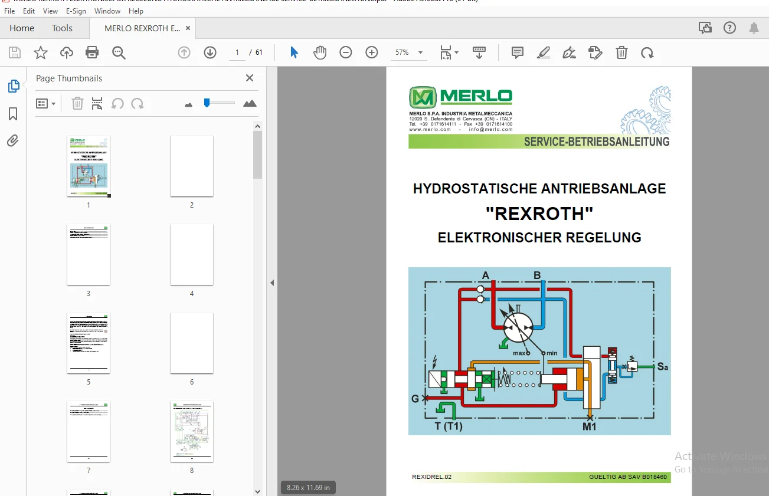Open the Attachments paperclip panel
This screenshot has height=496, width=769.
13,140
